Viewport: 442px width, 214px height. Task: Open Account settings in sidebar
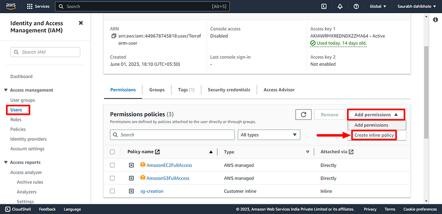click(x=27, y=149)
